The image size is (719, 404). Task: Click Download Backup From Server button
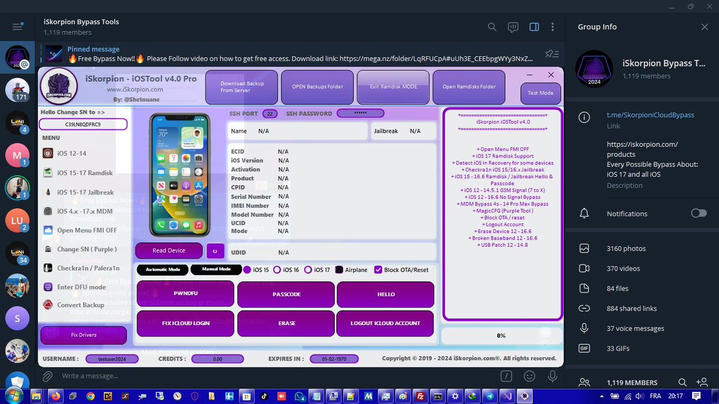click(241, 87)
